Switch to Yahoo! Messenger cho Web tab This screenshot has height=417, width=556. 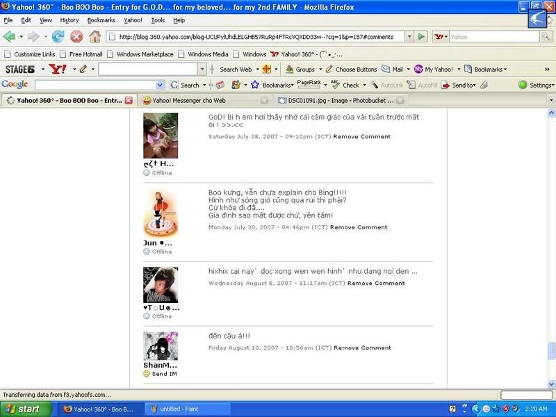(204, 100)
